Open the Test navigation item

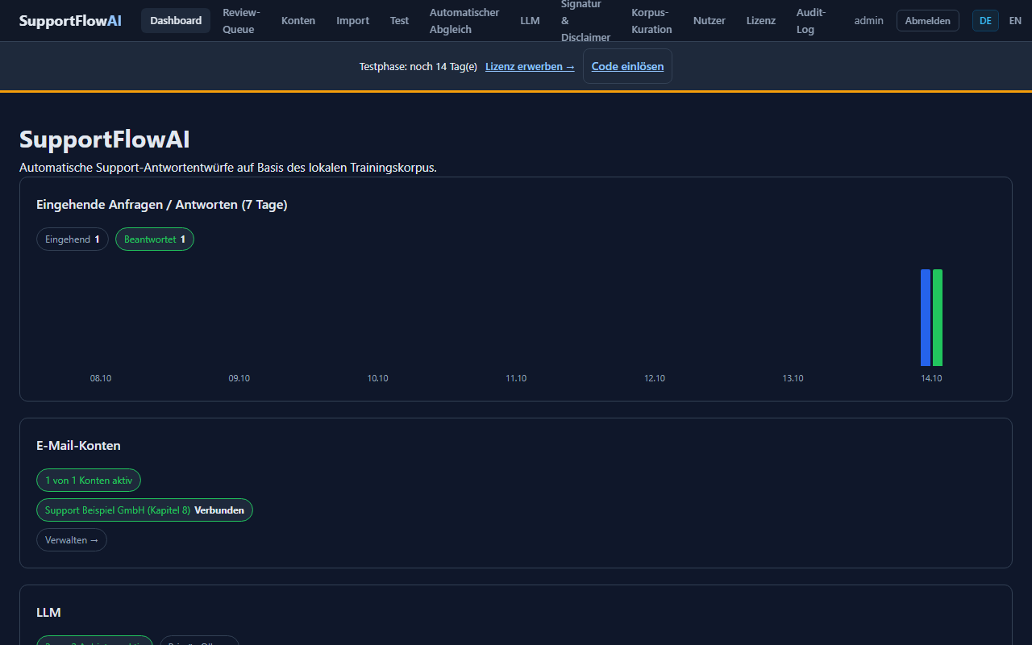pos(400,20)
